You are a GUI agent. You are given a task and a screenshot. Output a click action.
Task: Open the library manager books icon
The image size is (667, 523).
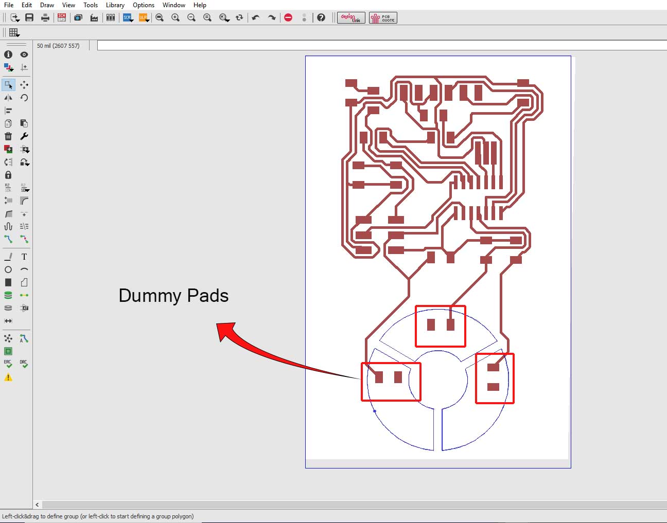[x=110, y=17]
